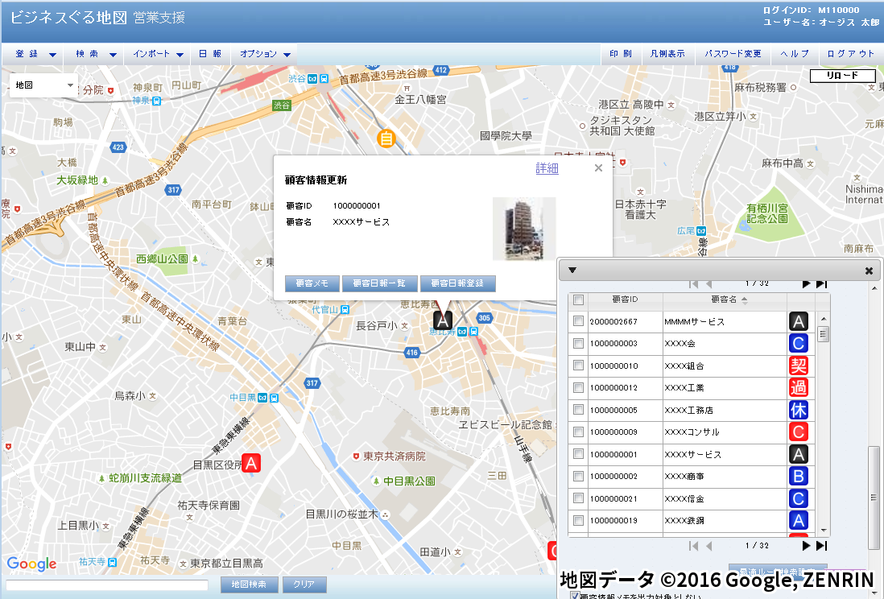Click the black A icon in the MMMMサービス row
This screenshot has width=884, height=599.
(x=799, y=321)
